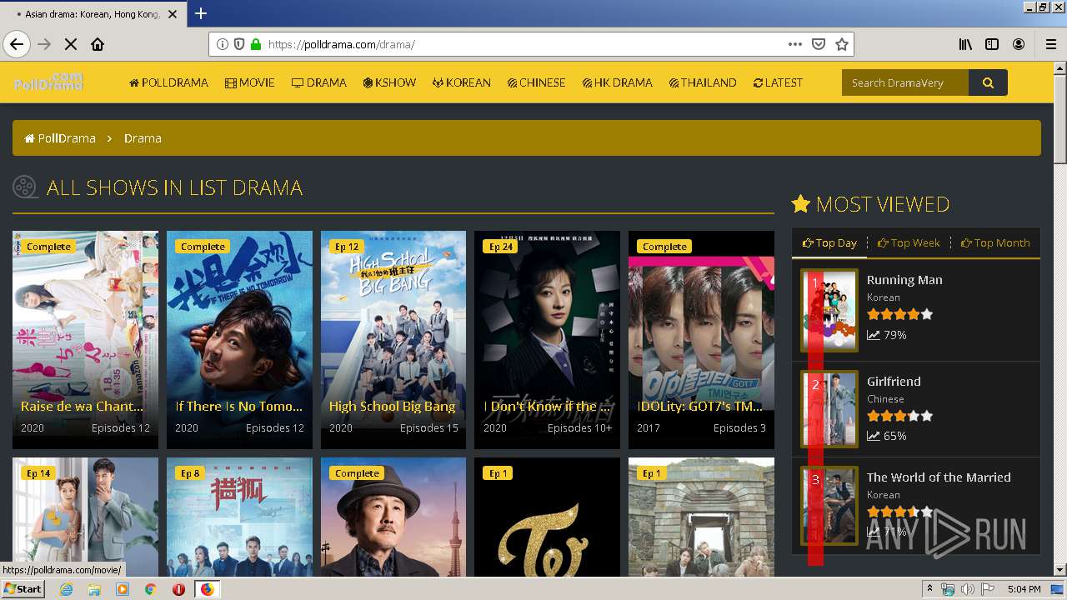
Task: Open Girlfriend in most viewed
Action: [x=894, y=381]
